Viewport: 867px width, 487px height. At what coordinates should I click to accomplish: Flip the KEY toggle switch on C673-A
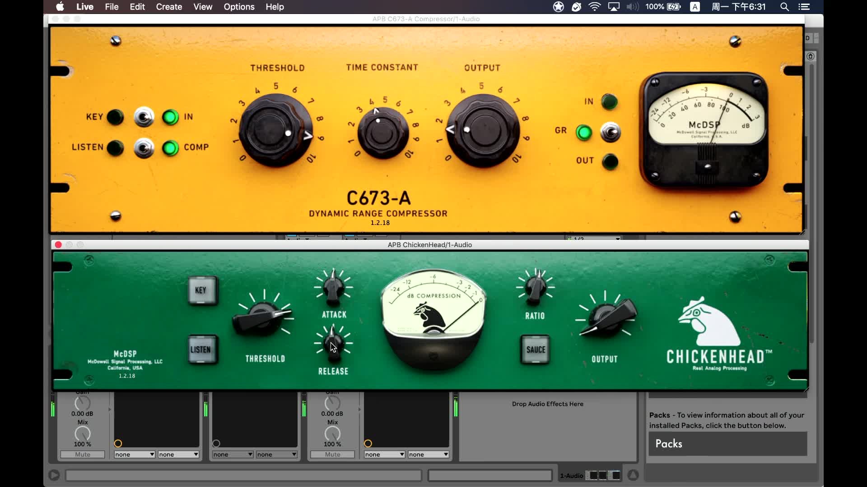click(144, 117)
